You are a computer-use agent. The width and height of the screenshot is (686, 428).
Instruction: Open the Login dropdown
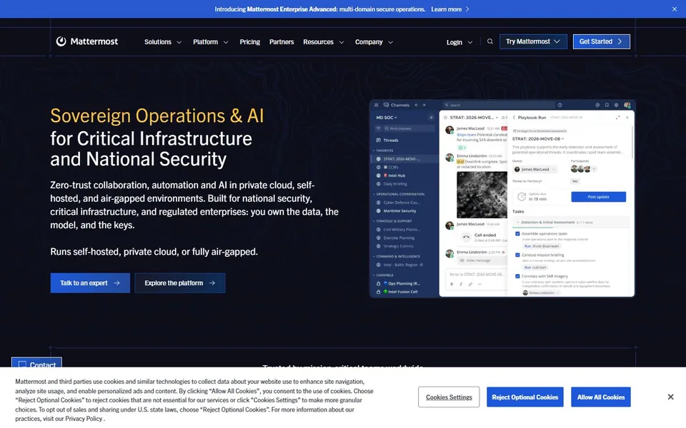click(459, 42)
